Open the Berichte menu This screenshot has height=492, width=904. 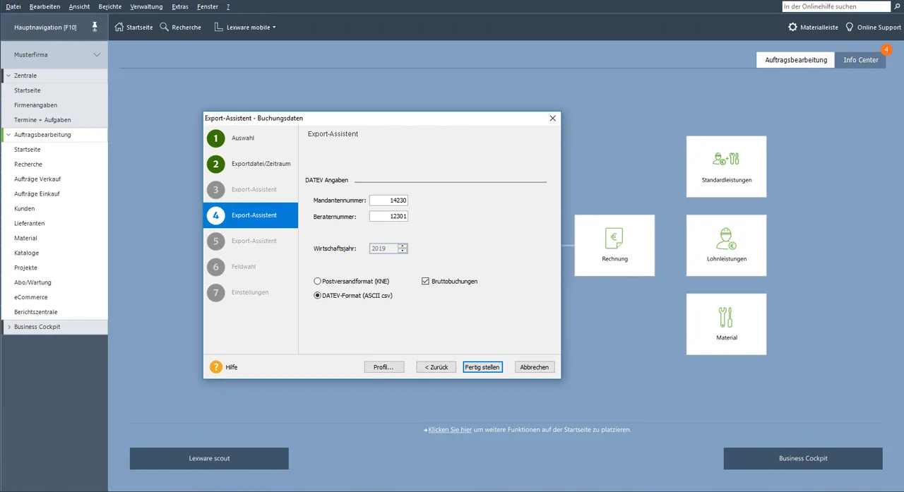[x=110, y=6]
